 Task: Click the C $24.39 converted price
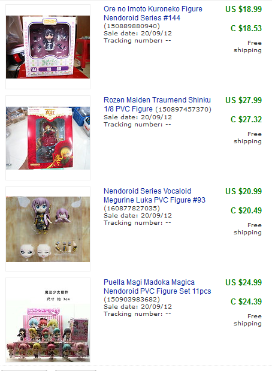246,301
